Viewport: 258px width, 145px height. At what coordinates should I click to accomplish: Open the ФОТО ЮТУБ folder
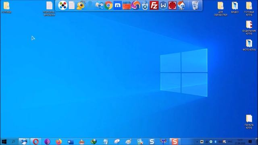tap(249, 45)
